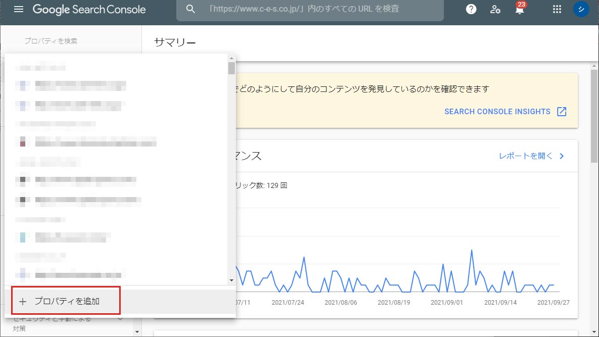Viewport: 599px width, 337px height.
Task: Click the search magnifier icon
Action: [190, 9]
